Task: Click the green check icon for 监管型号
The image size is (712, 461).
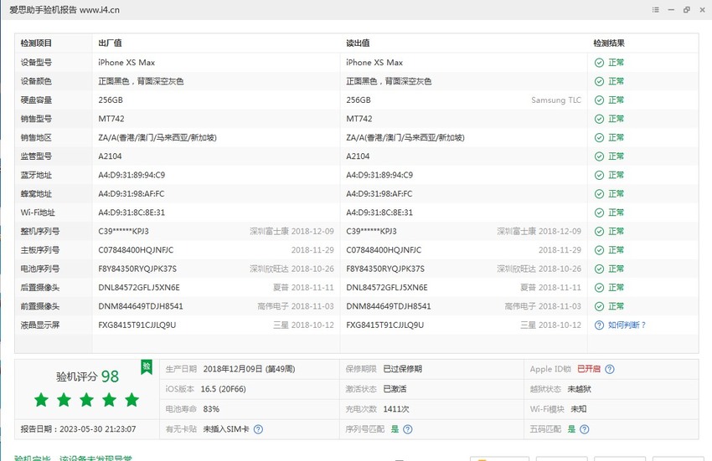Action: click(x=600, y=156)
